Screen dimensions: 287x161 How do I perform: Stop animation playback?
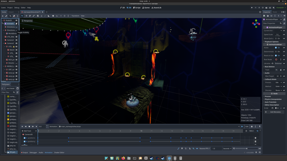(x=29, y=127)
